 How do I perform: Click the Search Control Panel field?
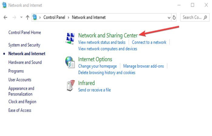(195, 18)
